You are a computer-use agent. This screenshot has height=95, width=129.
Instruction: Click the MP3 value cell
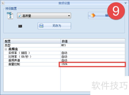[x=93, y=45]
